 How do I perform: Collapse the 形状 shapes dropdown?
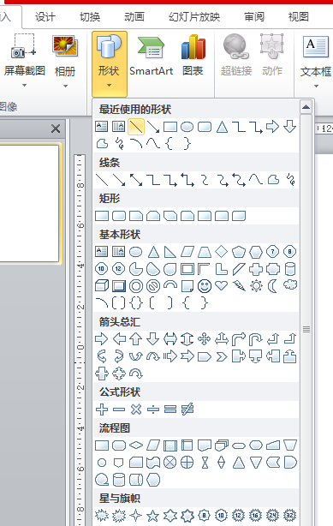(110, 64)
